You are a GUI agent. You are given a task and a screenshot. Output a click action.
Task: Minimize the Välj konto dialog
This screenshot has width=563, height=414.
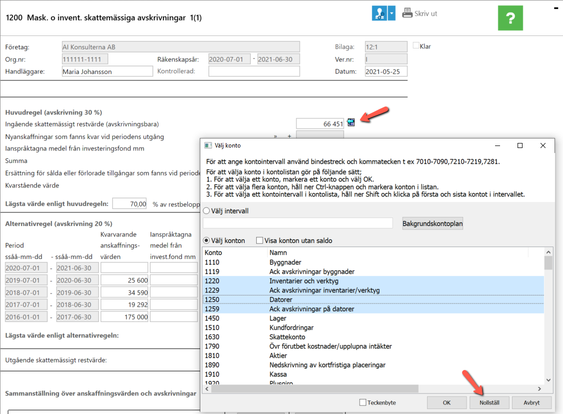pos(497,145)
